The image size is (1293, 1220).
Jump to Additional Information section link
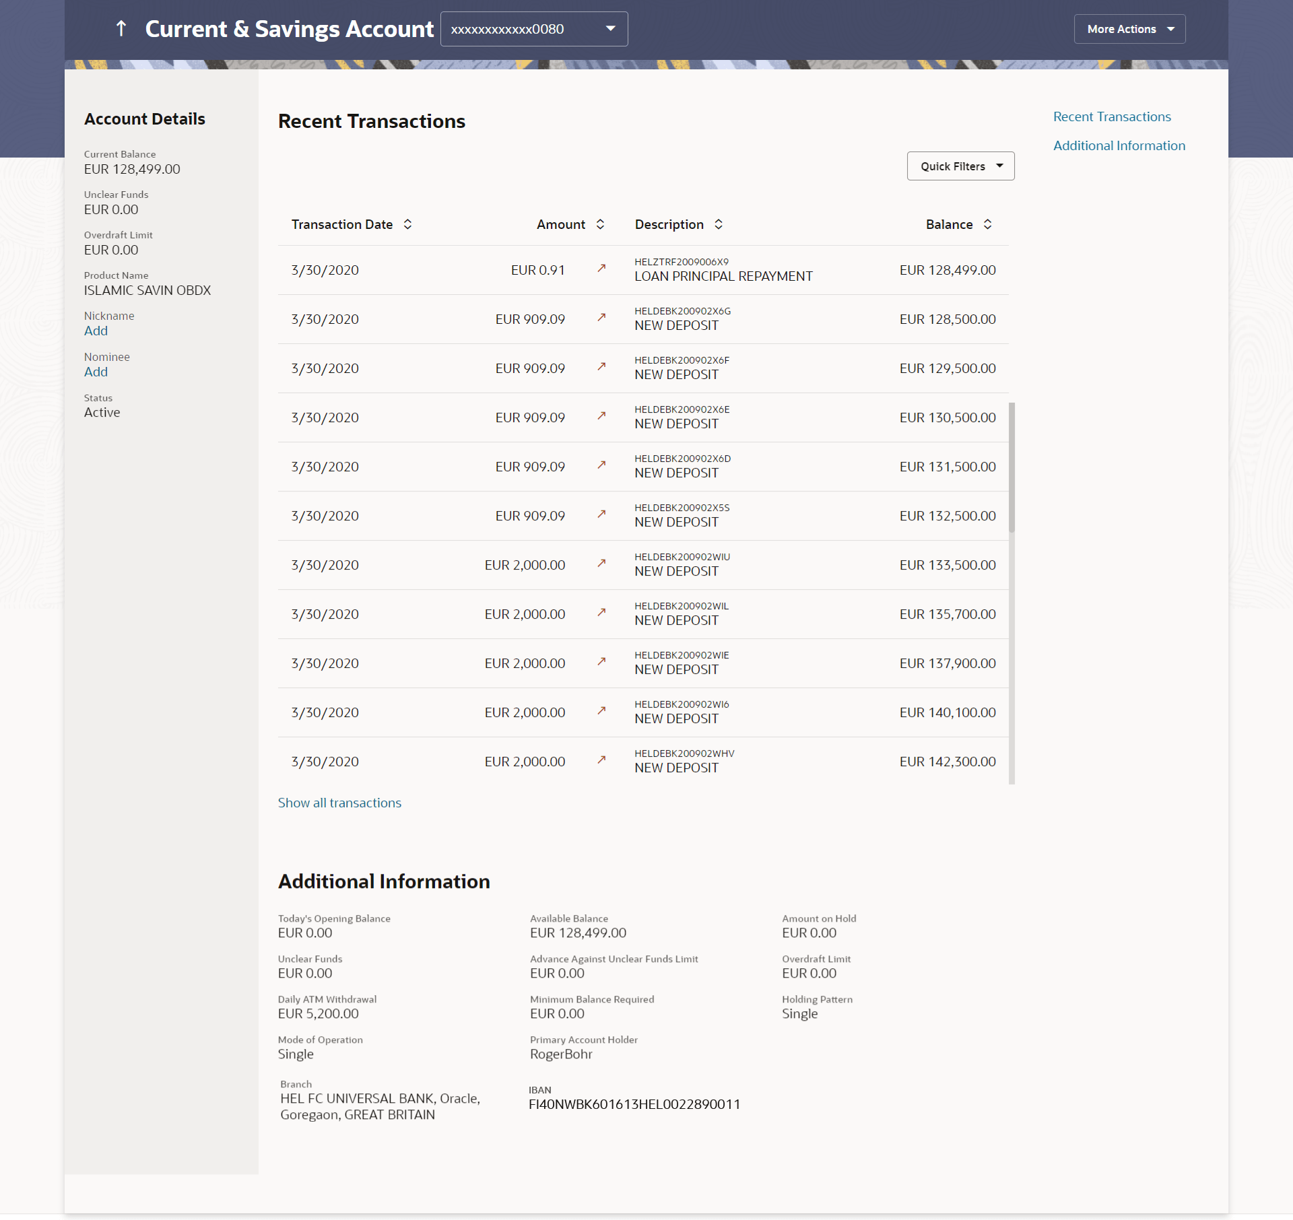coord(1119,145)
